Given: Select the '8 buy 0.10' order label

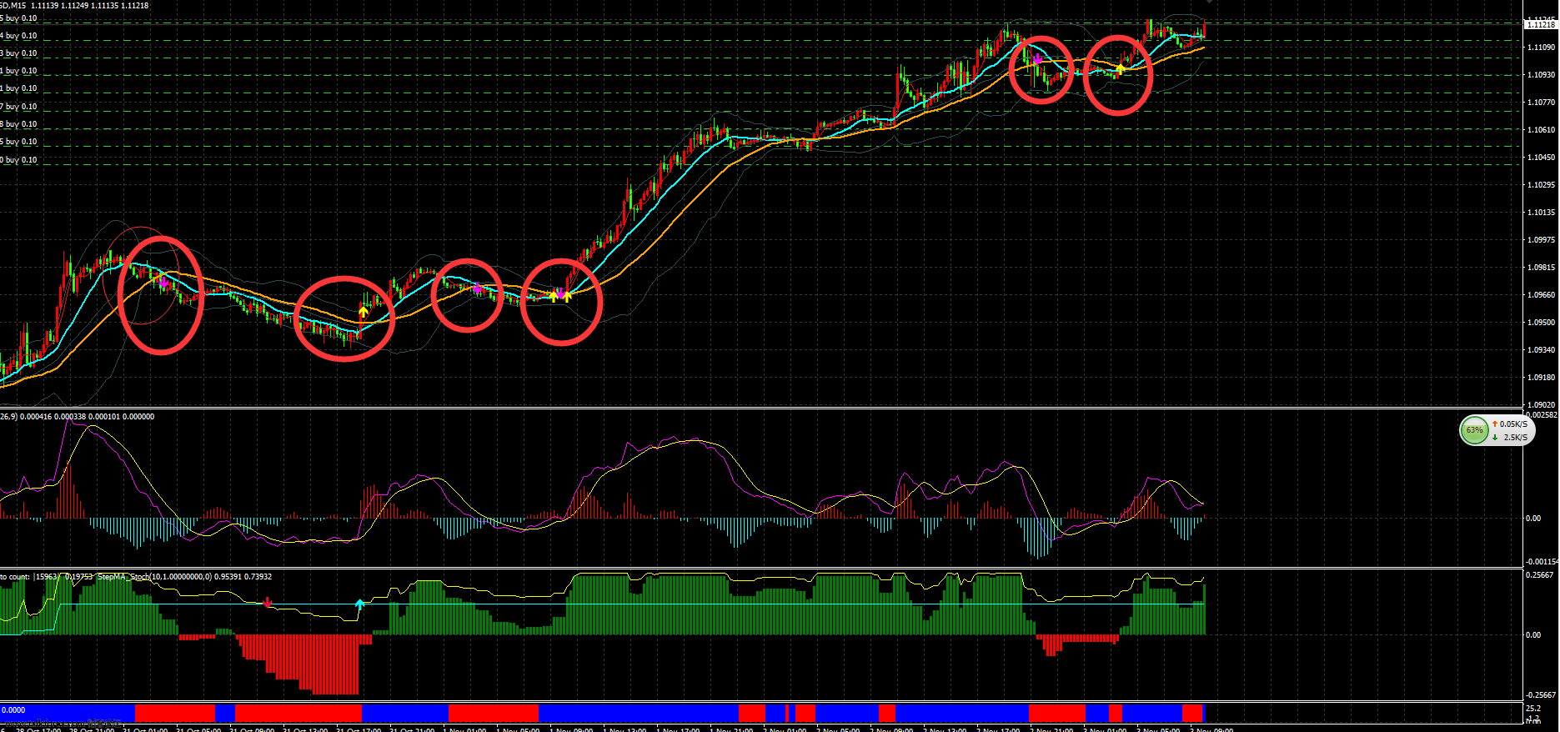Looking at the screenshot, I should click(x=18, y=124).
